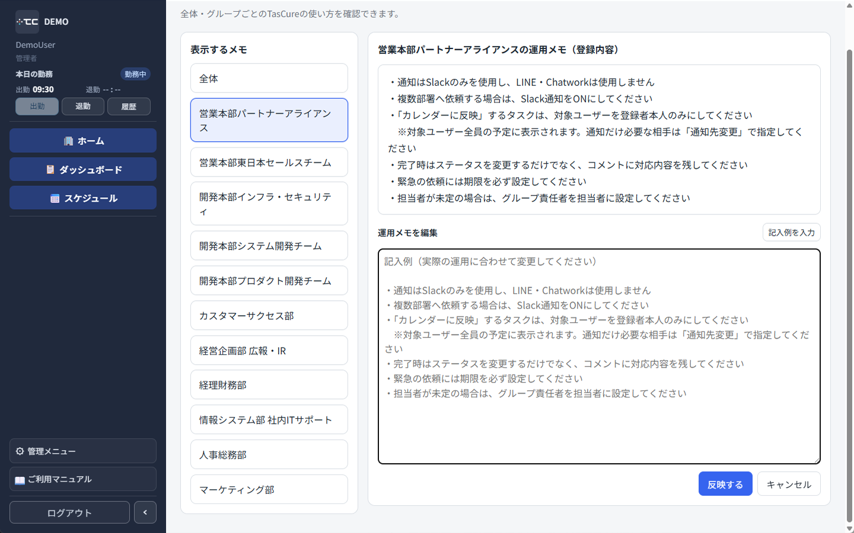The width and height of the screenshot is (854, 533).
Task: Select the 経理財務部 memo
Action: tap(269, 385)
